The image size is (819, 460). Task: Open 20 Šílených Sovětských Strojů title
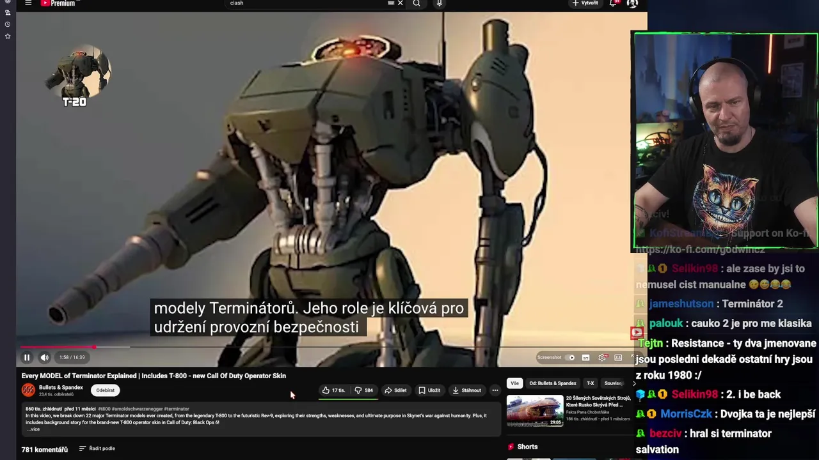598,401
